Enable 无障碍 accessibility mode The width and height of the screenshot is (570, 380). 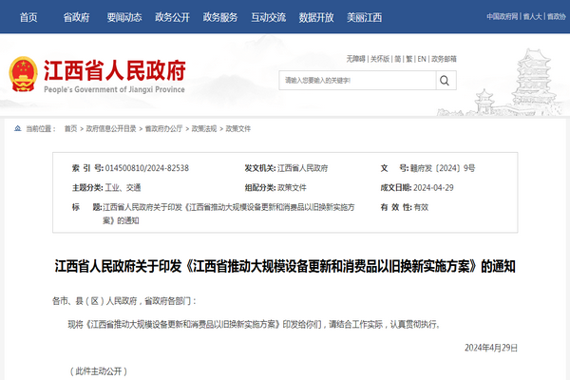tap(356, 58)
